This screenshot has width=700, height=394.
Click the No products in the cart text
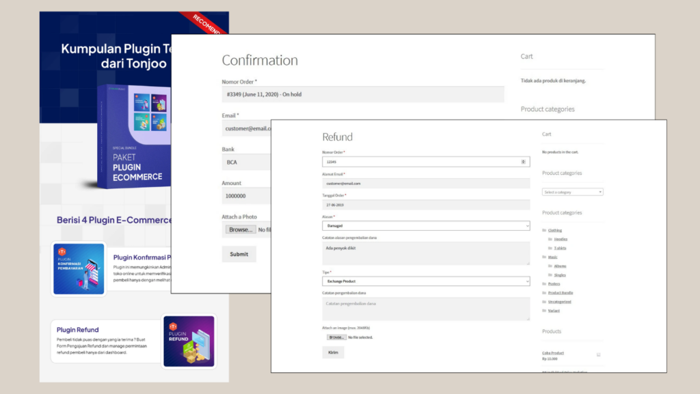[560, 152]
